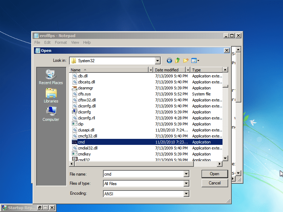Select the cliconfg application icon

click(75, 112)
